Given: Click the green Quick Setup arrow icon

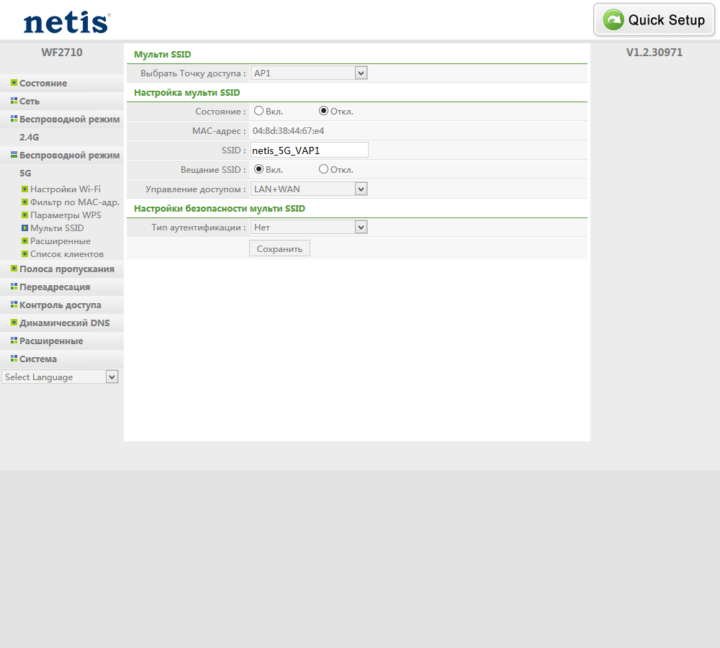Looking at the screenshot, I should [613, 19].
